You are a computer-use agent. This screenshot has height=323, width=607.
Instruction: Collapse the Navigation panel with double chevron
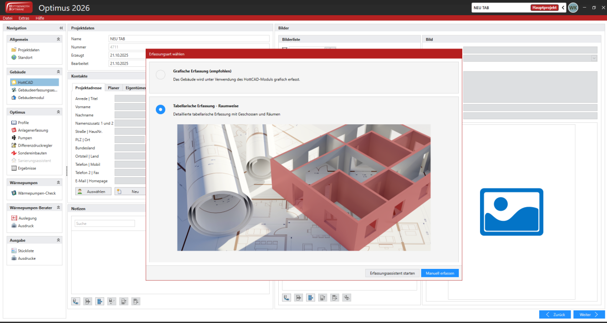[x=61, y=28]
